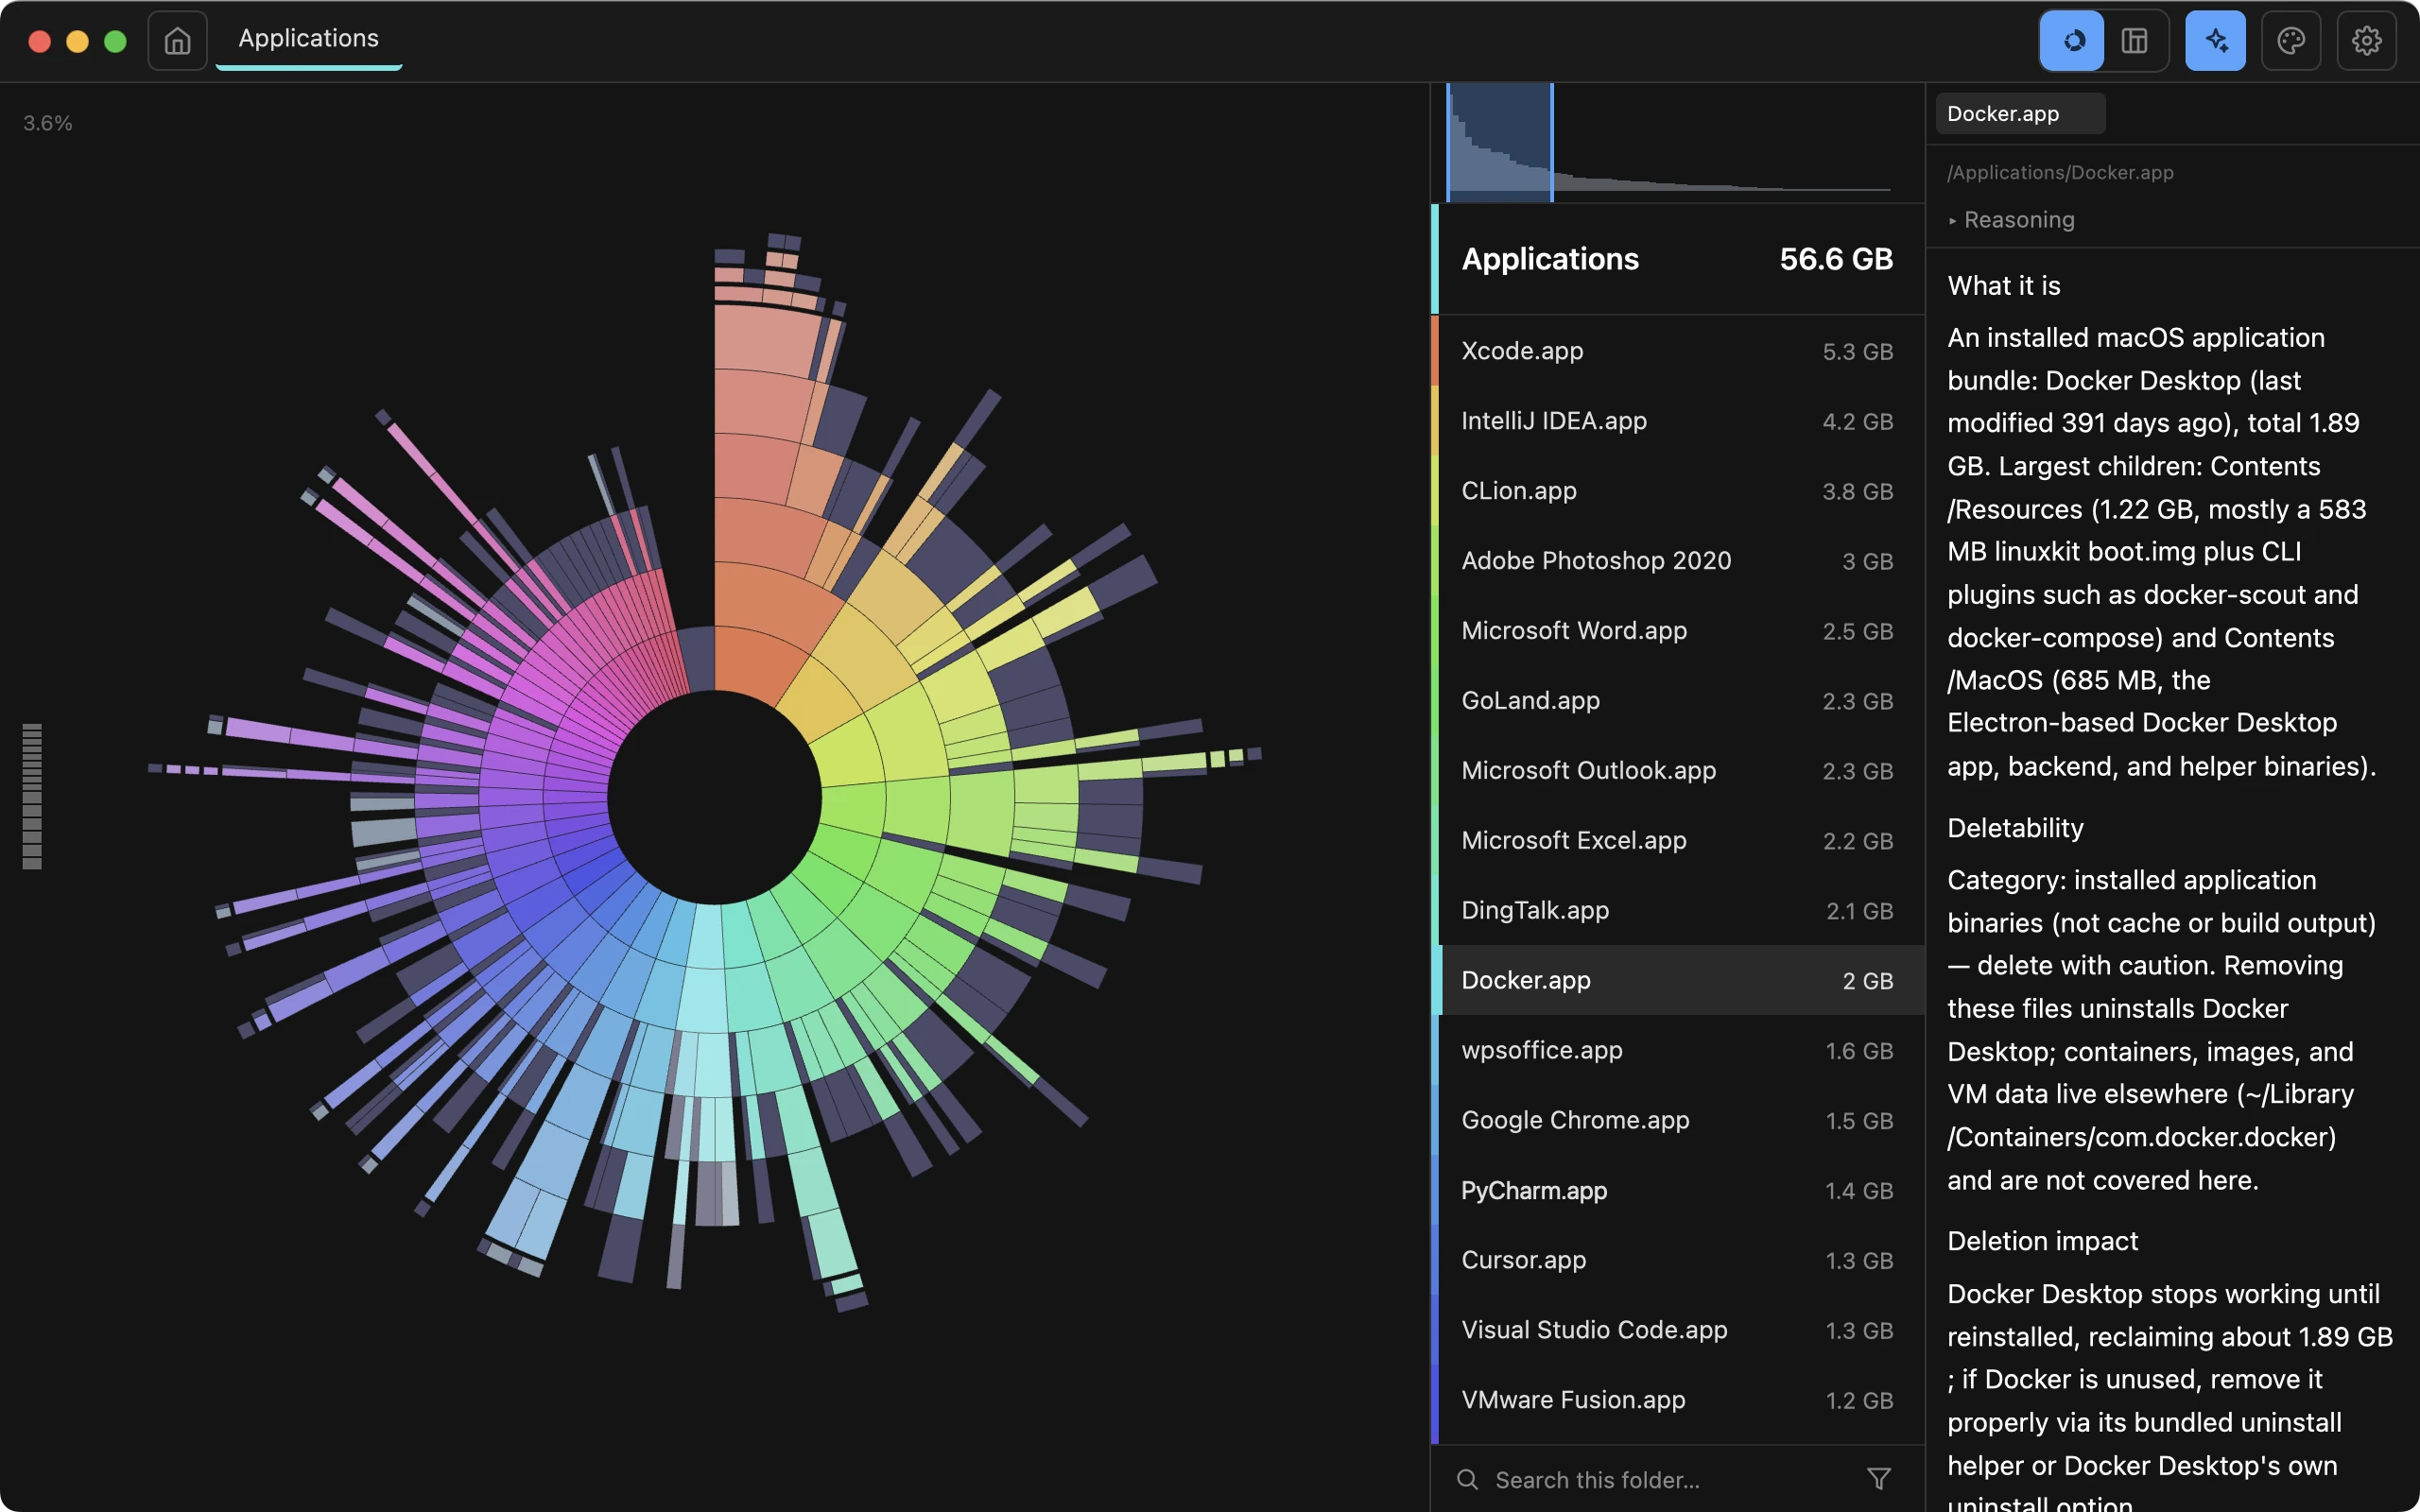Toggle the AI sparkle assistant panel

(x=2216, y=41)
